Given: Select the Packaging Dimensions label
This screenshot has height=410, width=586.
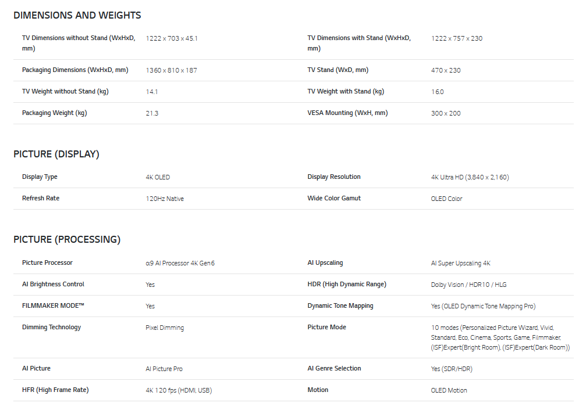Looking at the screenshot, I should (x=75, y=70).
